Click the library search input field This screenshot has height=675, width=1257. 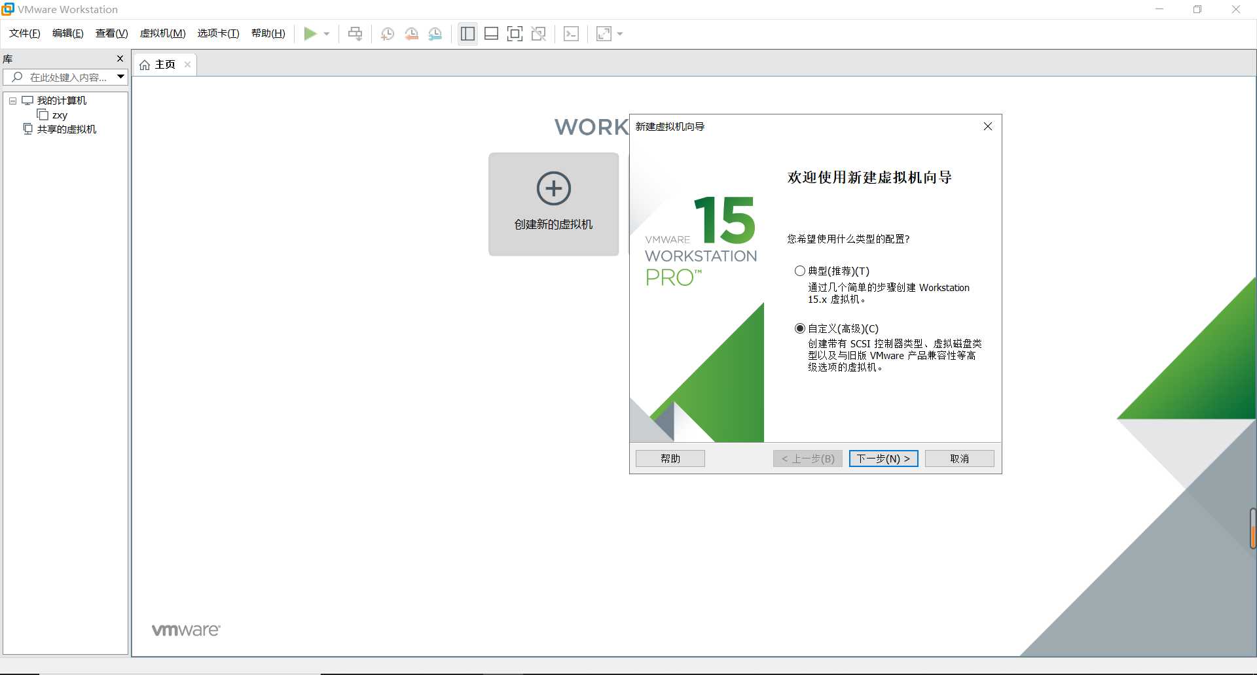(65, 77)
